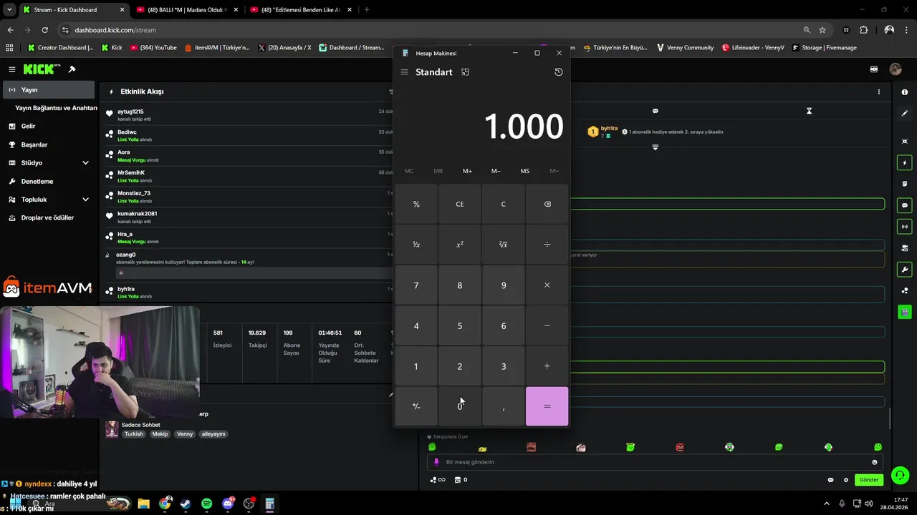Click the moderator hammer icon beside Kick logo
The image size is (917, 515).
(72, 69)
